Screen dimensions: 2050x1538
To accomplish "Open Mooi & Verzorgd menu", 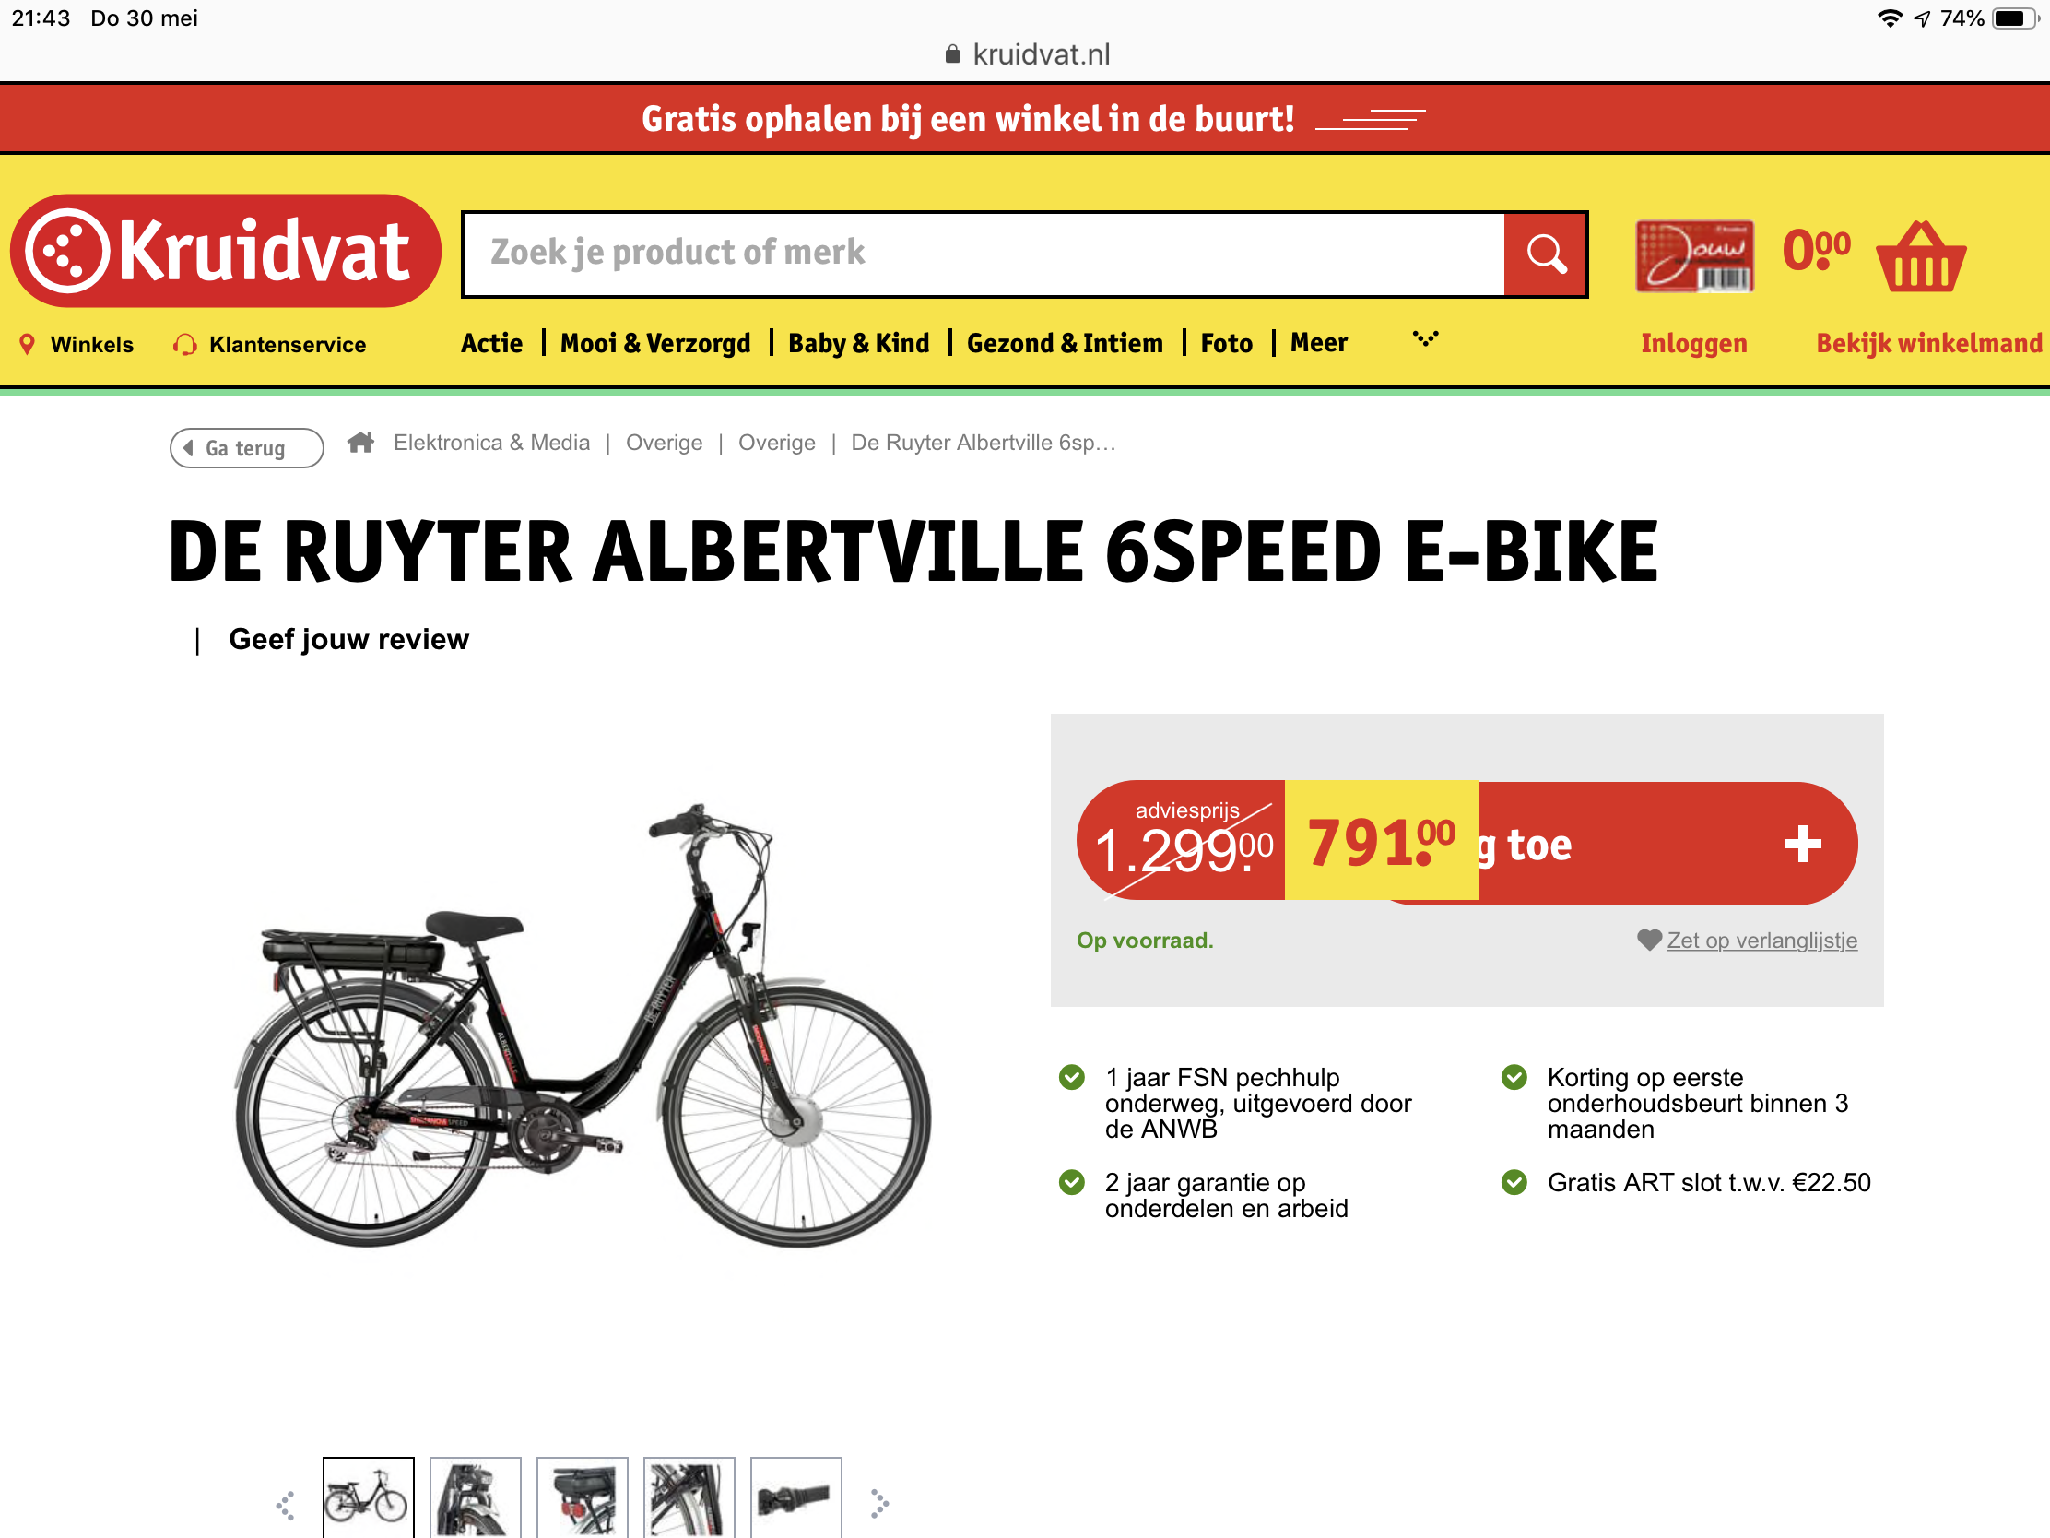I will coord(655,343).
